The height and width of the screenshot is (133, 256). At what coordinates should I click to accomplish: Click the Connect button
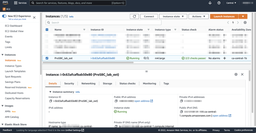point(149,16)
